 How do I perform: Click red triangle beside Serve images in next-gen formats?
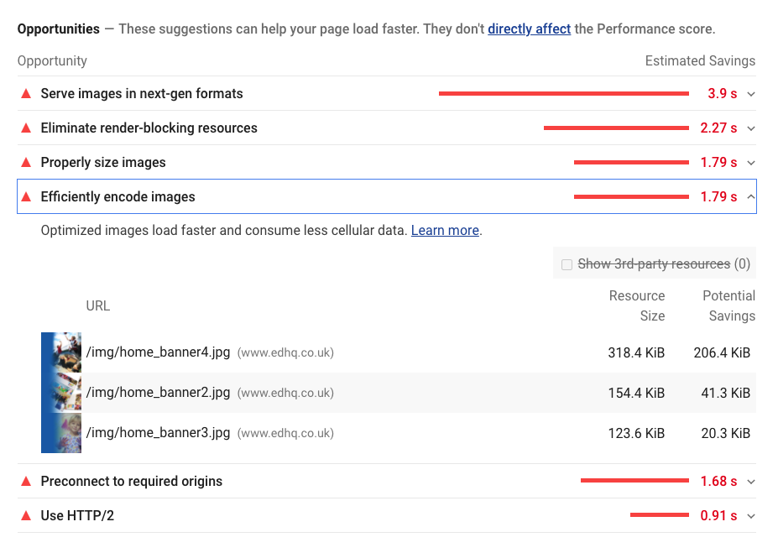pyautogui.click(x=26, y=93)
